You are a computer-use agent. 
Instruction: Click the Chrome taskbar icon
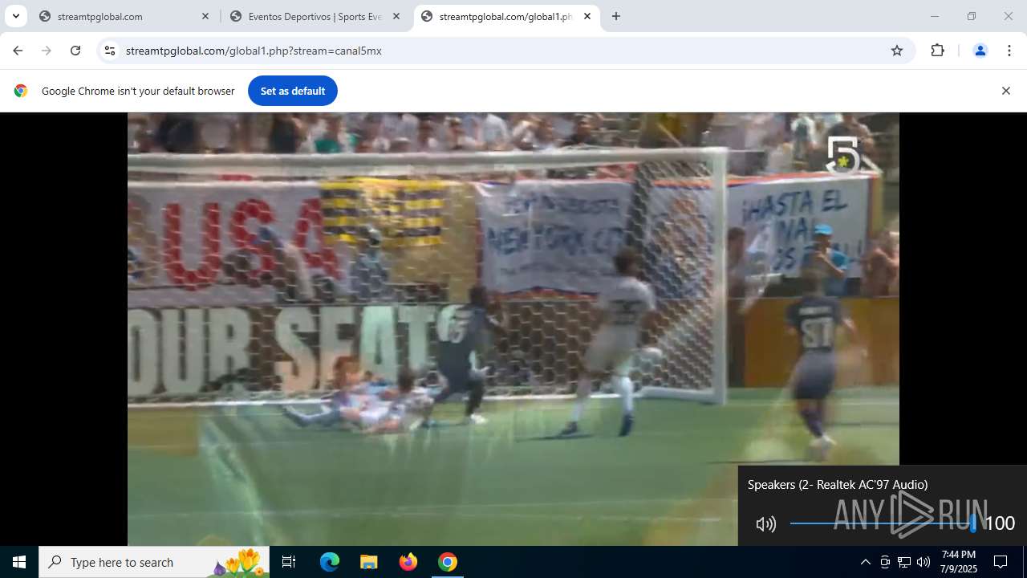[448, 562]
